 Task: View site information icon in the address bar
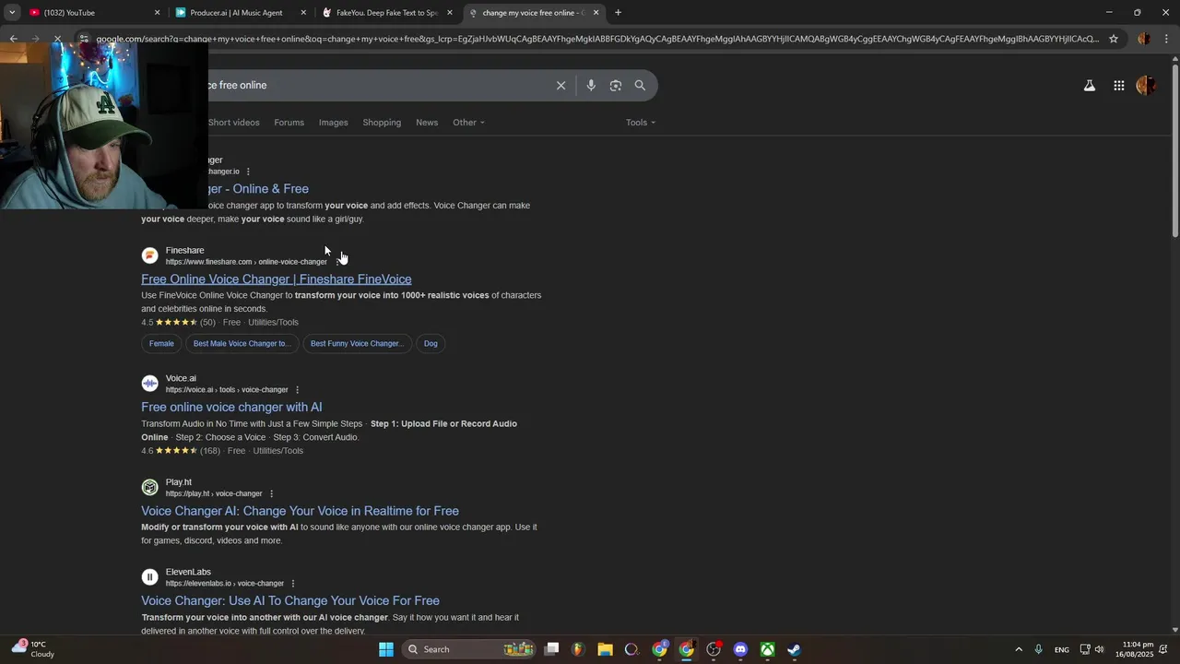pyautogui.click(x=84, y=39)
